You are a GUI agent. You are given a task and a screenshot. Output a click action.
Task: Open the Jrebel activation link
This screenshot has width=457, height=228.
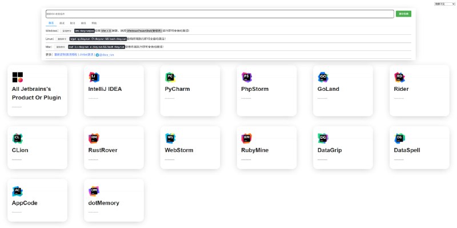click(87, 54)
